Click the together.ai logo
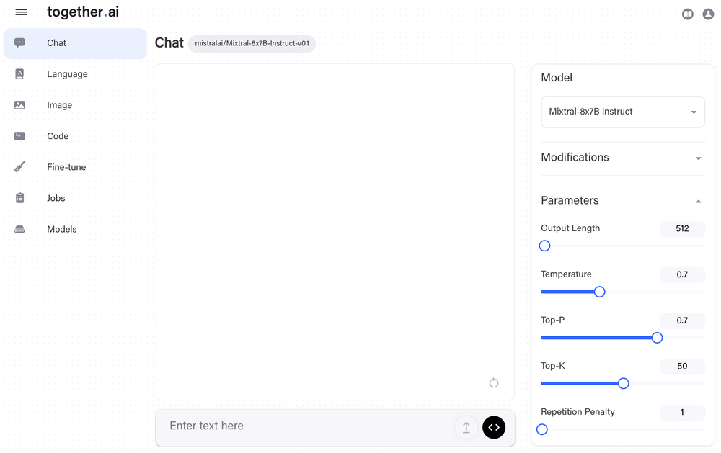This screenshot has width=721, height=453. (83, 12)
